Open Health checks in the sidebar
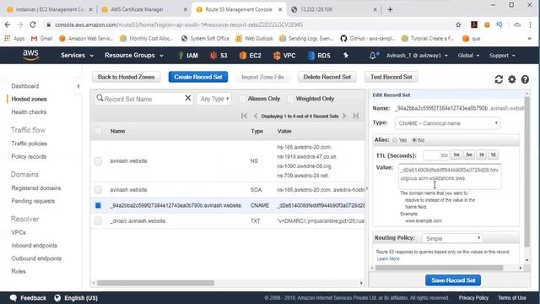Screen dimensions: 540x304 29,112
